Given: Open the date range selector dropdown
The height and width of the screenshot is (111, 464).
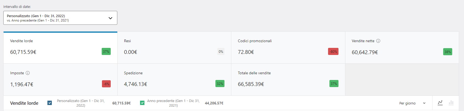Looking at the screenshot, I should (60, 18).
